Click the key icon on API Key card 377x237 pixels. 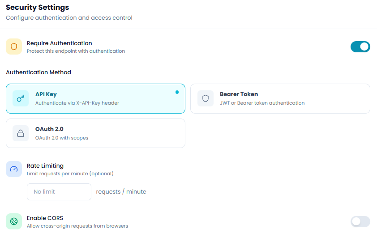pos(20,98)
